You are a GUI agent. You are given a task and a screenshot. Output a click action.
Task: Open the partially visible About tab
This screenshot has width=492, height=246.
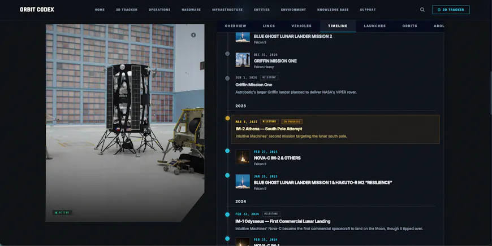(439, 26)
